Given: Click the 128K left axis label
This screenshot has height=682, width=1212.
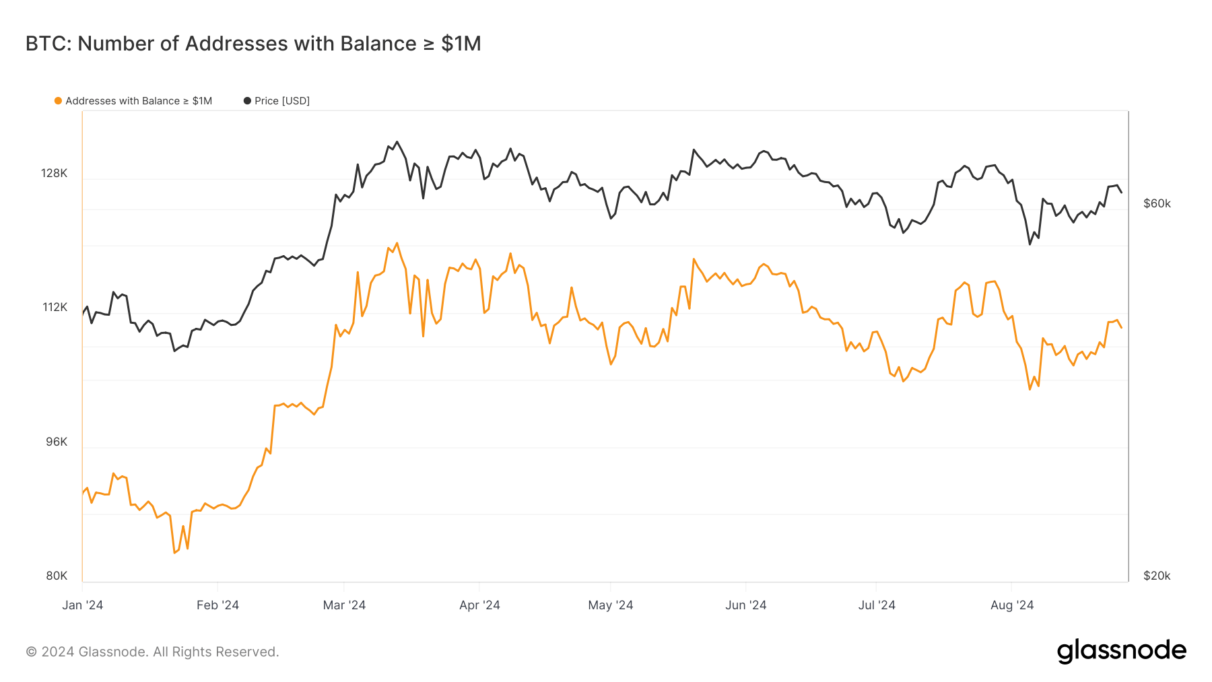Looking at the screenshot, I should tap(55, 174).
